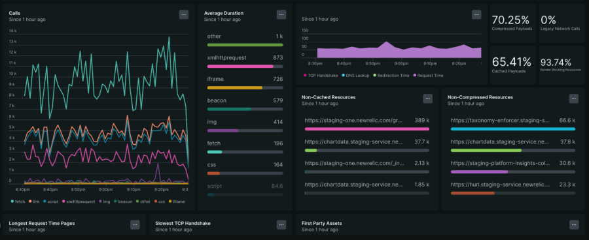Toggle Request Time legend entry

pyautogui.click(x=428, y=75)
